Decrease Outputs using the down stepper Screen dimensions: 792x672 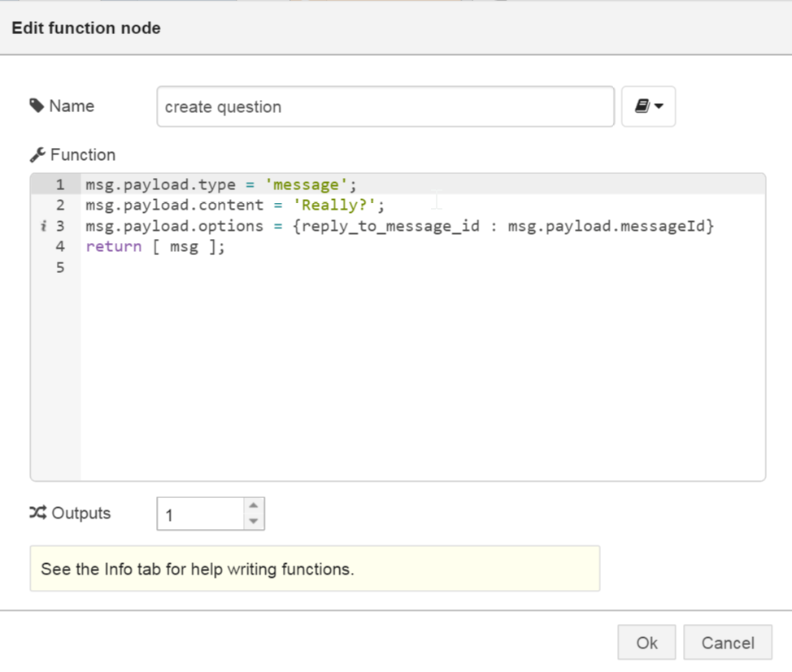253,521
